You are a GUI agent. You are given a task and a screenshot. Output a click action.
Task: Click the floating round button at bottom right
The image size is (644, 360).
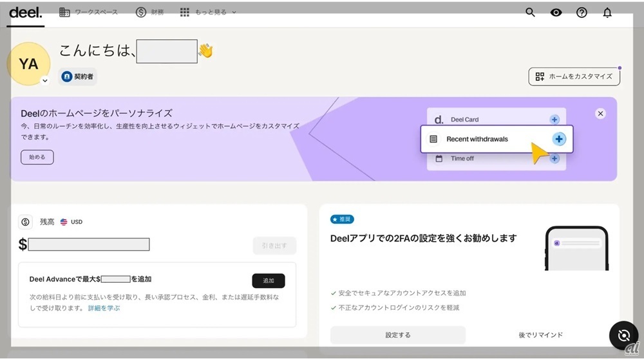[x=623, y=335]
